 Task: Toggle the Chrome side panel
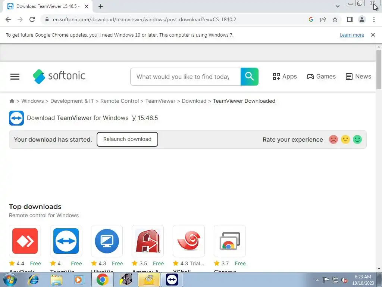click(350, 19)
